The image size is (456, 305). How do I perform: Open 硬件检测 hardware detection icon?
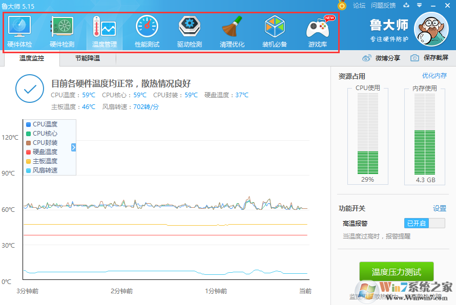(x=62, y=31)
